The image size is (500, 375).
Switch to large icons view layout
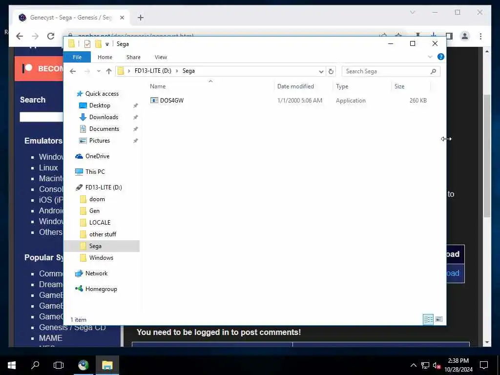click(439, 319)
